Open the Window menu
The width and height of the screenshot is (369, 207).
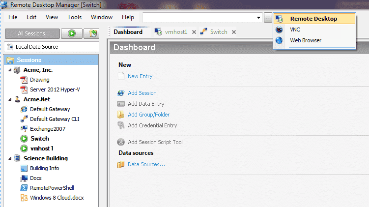[x=102, y=17]
